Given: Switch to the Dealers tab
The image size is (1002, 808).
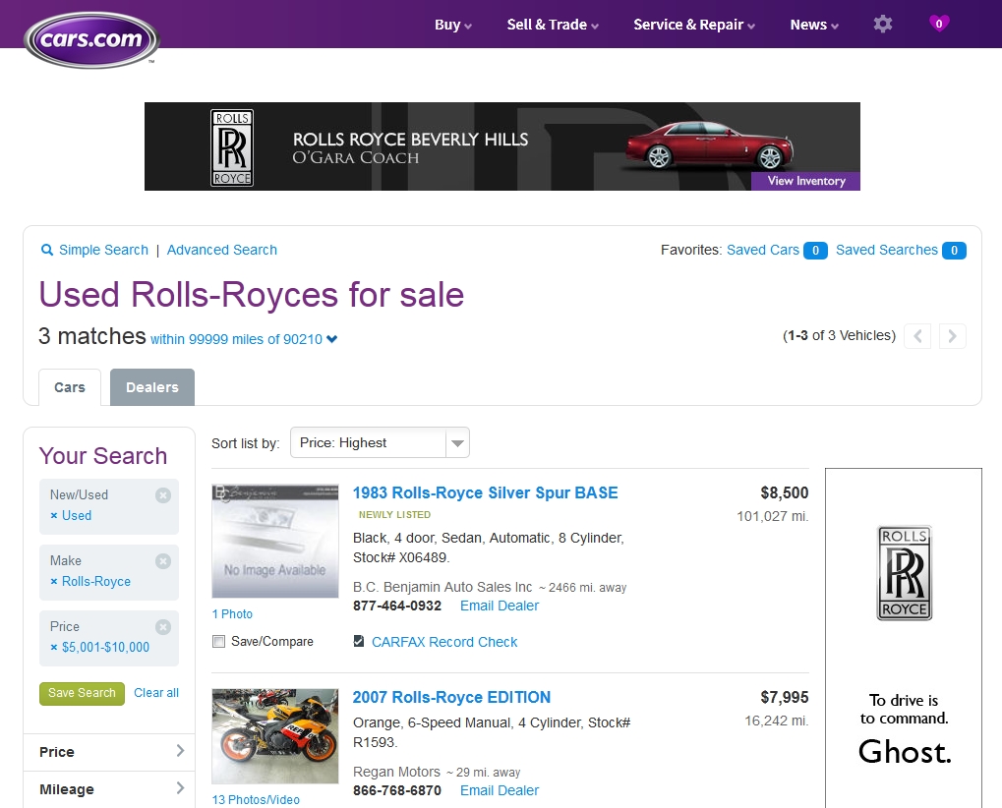Looking at the screenshot, I should [151, 386].
